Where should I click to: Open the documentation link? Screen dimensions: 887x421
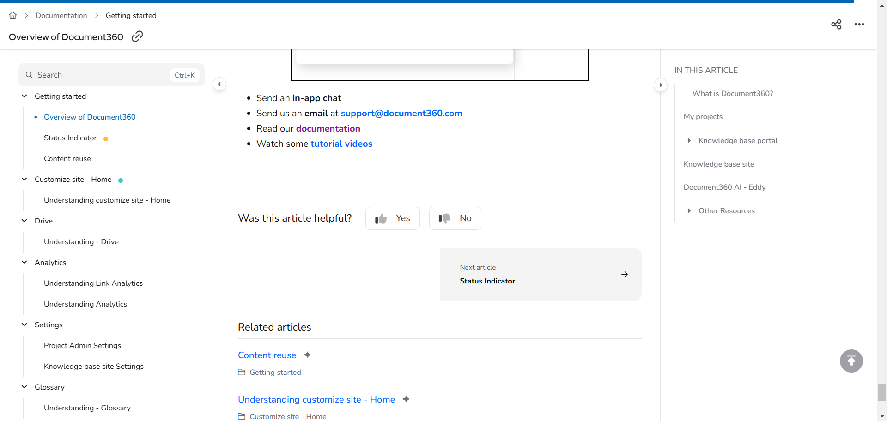(328, 128)
